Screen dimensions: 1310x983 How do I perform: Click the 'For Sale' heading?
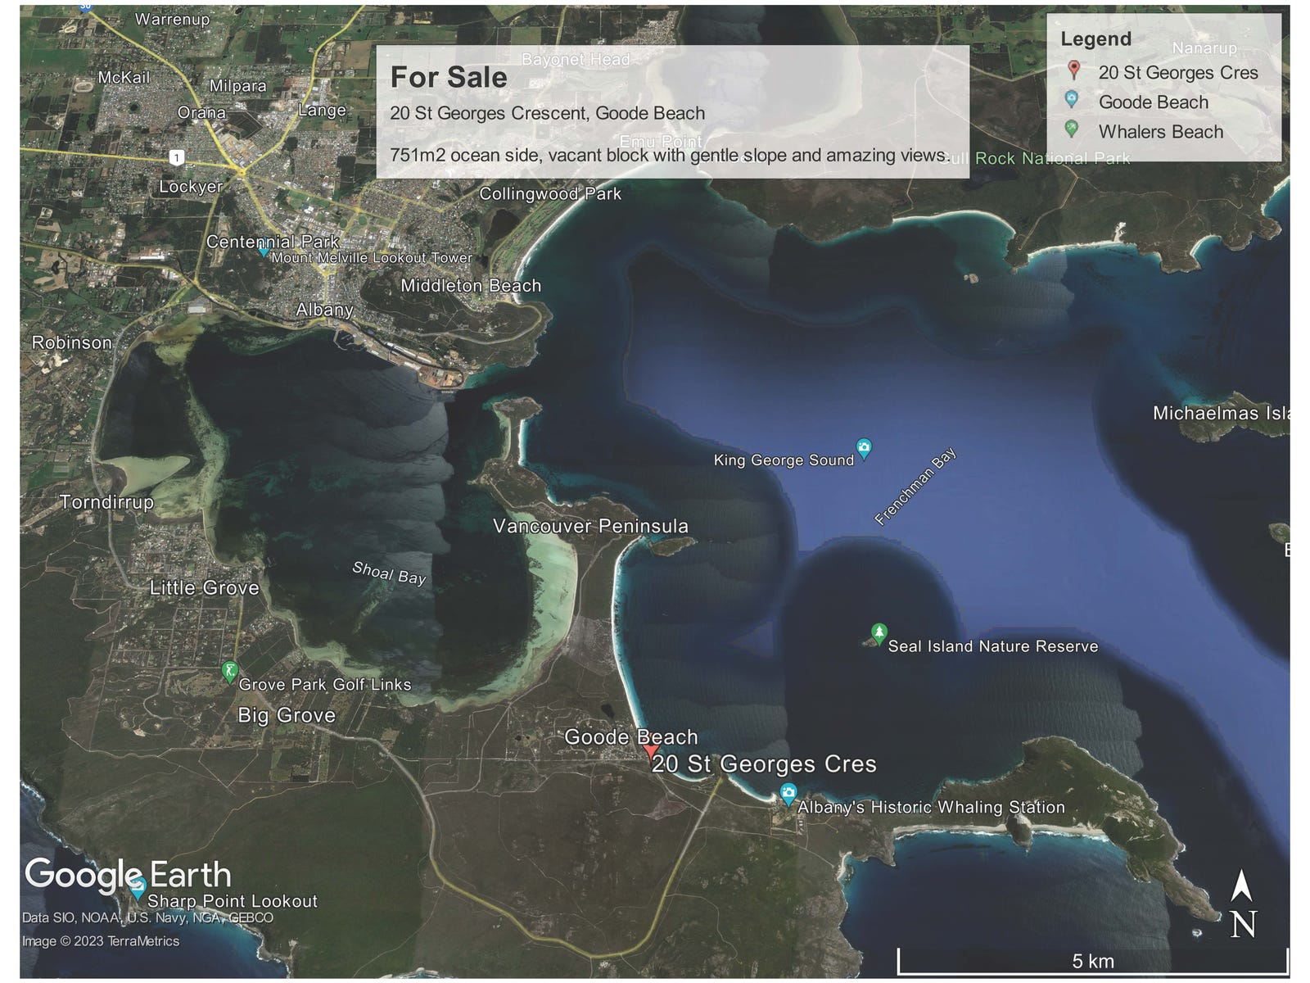(449, 77)
